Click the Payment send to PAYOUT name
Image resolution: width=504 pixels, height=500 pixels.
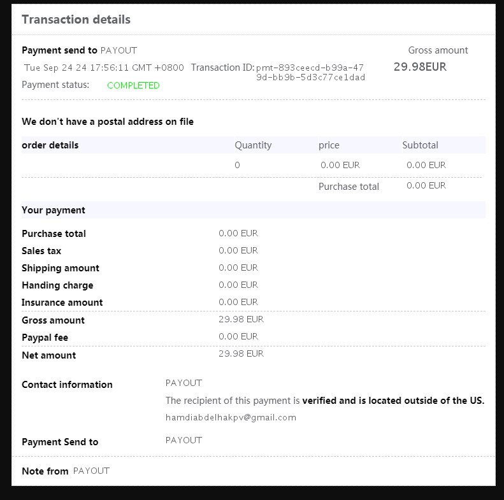click(119, 50)
